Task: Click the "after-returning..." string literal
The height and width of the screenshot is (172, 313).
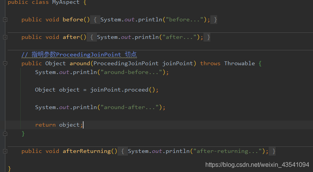Action: pyautogui.click(x=227, y=151)
